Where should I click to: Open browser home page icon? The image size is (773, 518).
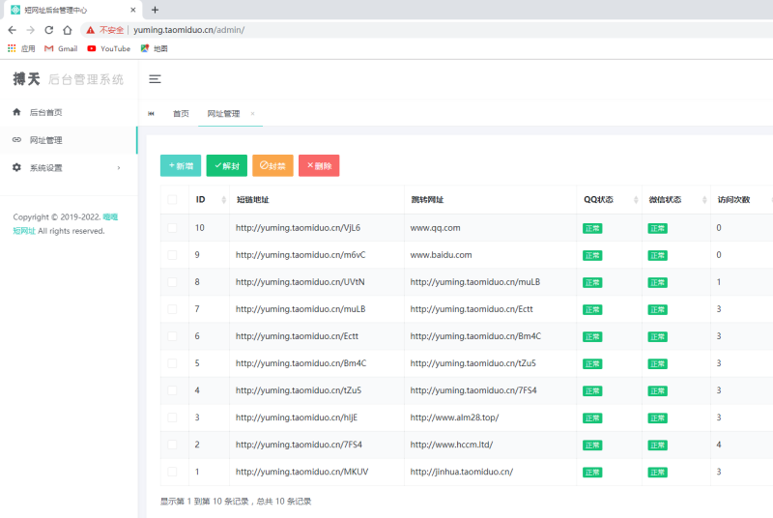[68, 30]
